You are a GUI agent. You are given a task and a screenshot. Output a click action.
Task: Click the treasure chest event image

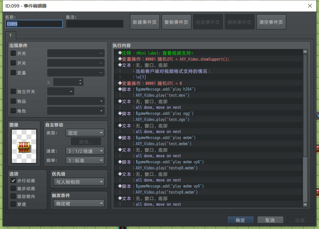(24, 146)
